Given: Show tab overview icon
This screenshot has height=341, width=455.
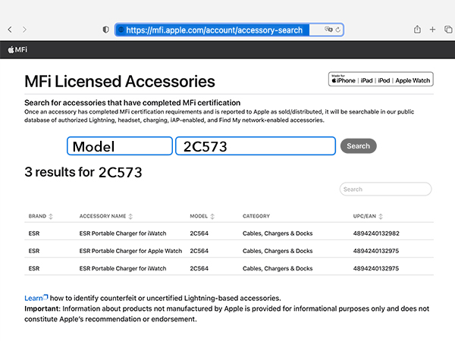Looking at the screenshot, I should tap(448, 30).
